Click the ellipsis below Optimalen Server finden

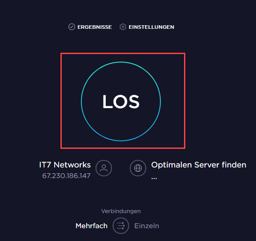click(154, 179)
